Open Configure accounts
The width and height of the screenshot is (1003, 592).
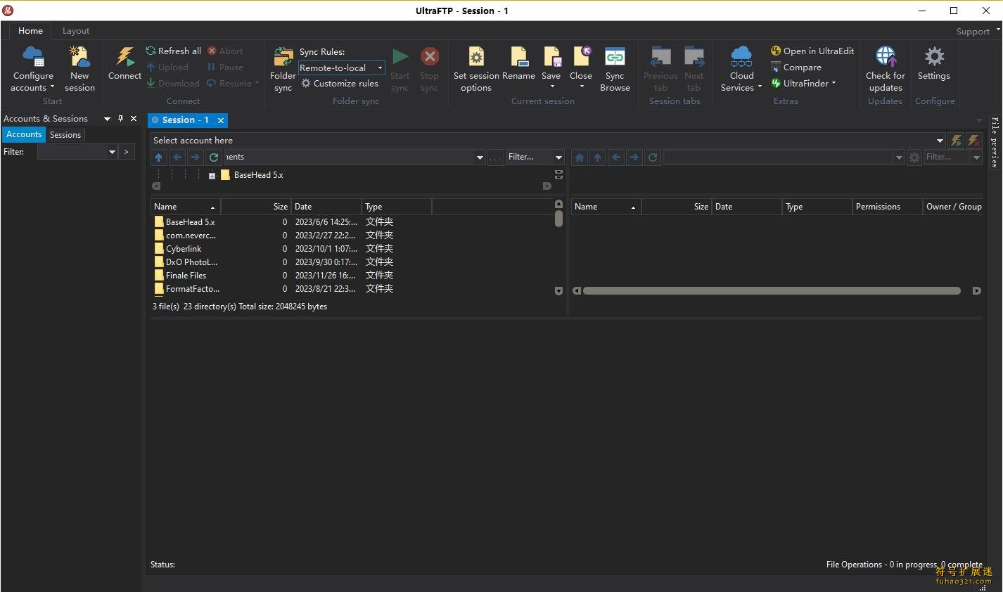click(32, 69)
